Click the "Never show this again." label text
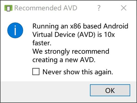137x103 pixels. coord(78,72)
